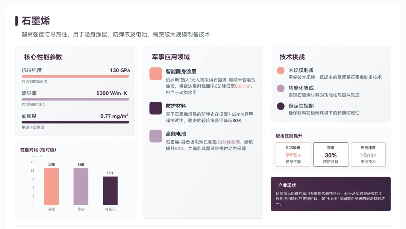Click the salmon dot beside 大规模制备

pos(281,70)
